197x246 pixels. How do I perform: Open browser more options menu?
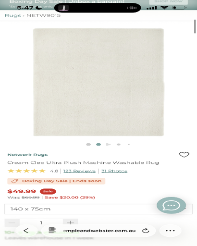pos(170,231)
